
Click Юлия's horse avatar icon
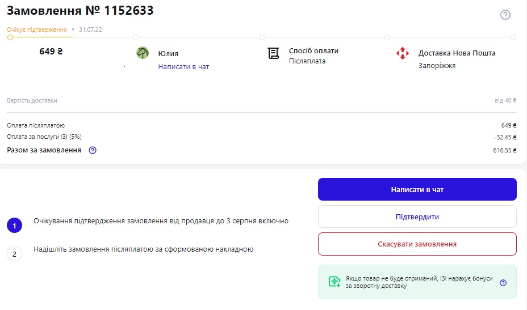(143, 53)
